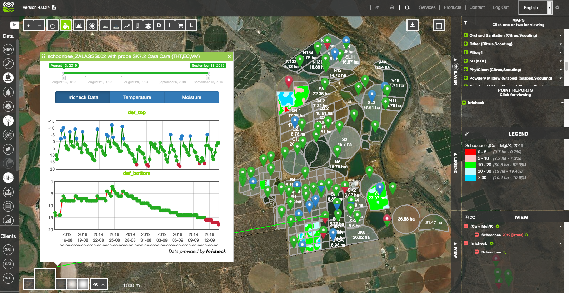The width and height of the screenshot is (569, 293).
Task: Click the map download button
Action: click(x=413, y=25)
